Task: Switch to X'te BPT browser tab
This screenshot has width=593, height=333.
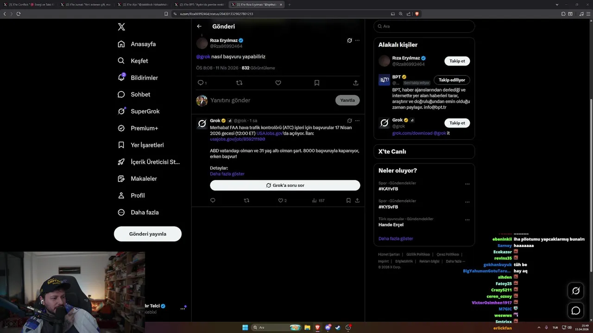Action: 200,5
